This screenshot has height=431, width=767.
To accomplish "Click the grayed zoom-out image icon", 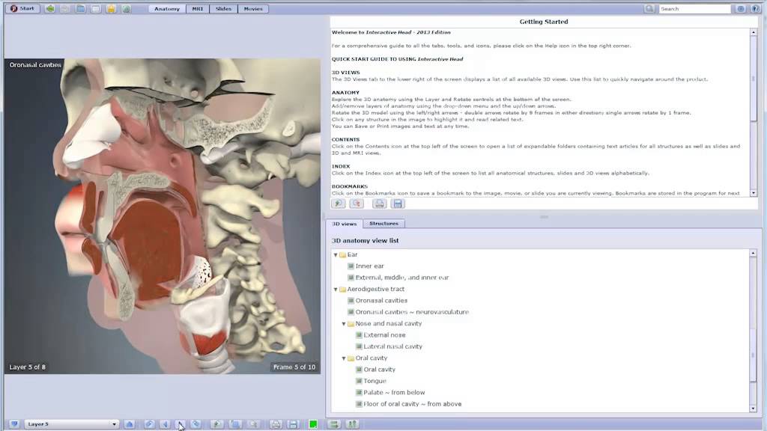I will (254, 424).
